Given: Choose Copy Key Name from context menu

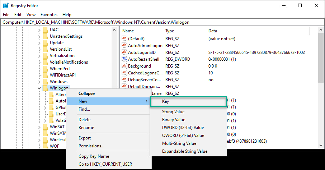Looking at the screenshot, I should [x=94, y=156].
